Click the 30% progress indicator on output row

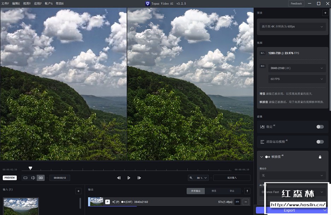coord(237,202)
